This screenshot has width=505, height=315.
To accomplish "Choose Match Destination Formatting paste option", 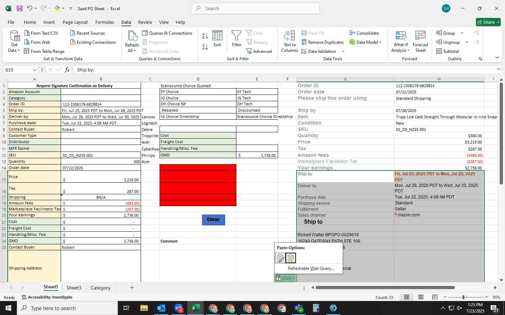I will (x=291, y=258).
